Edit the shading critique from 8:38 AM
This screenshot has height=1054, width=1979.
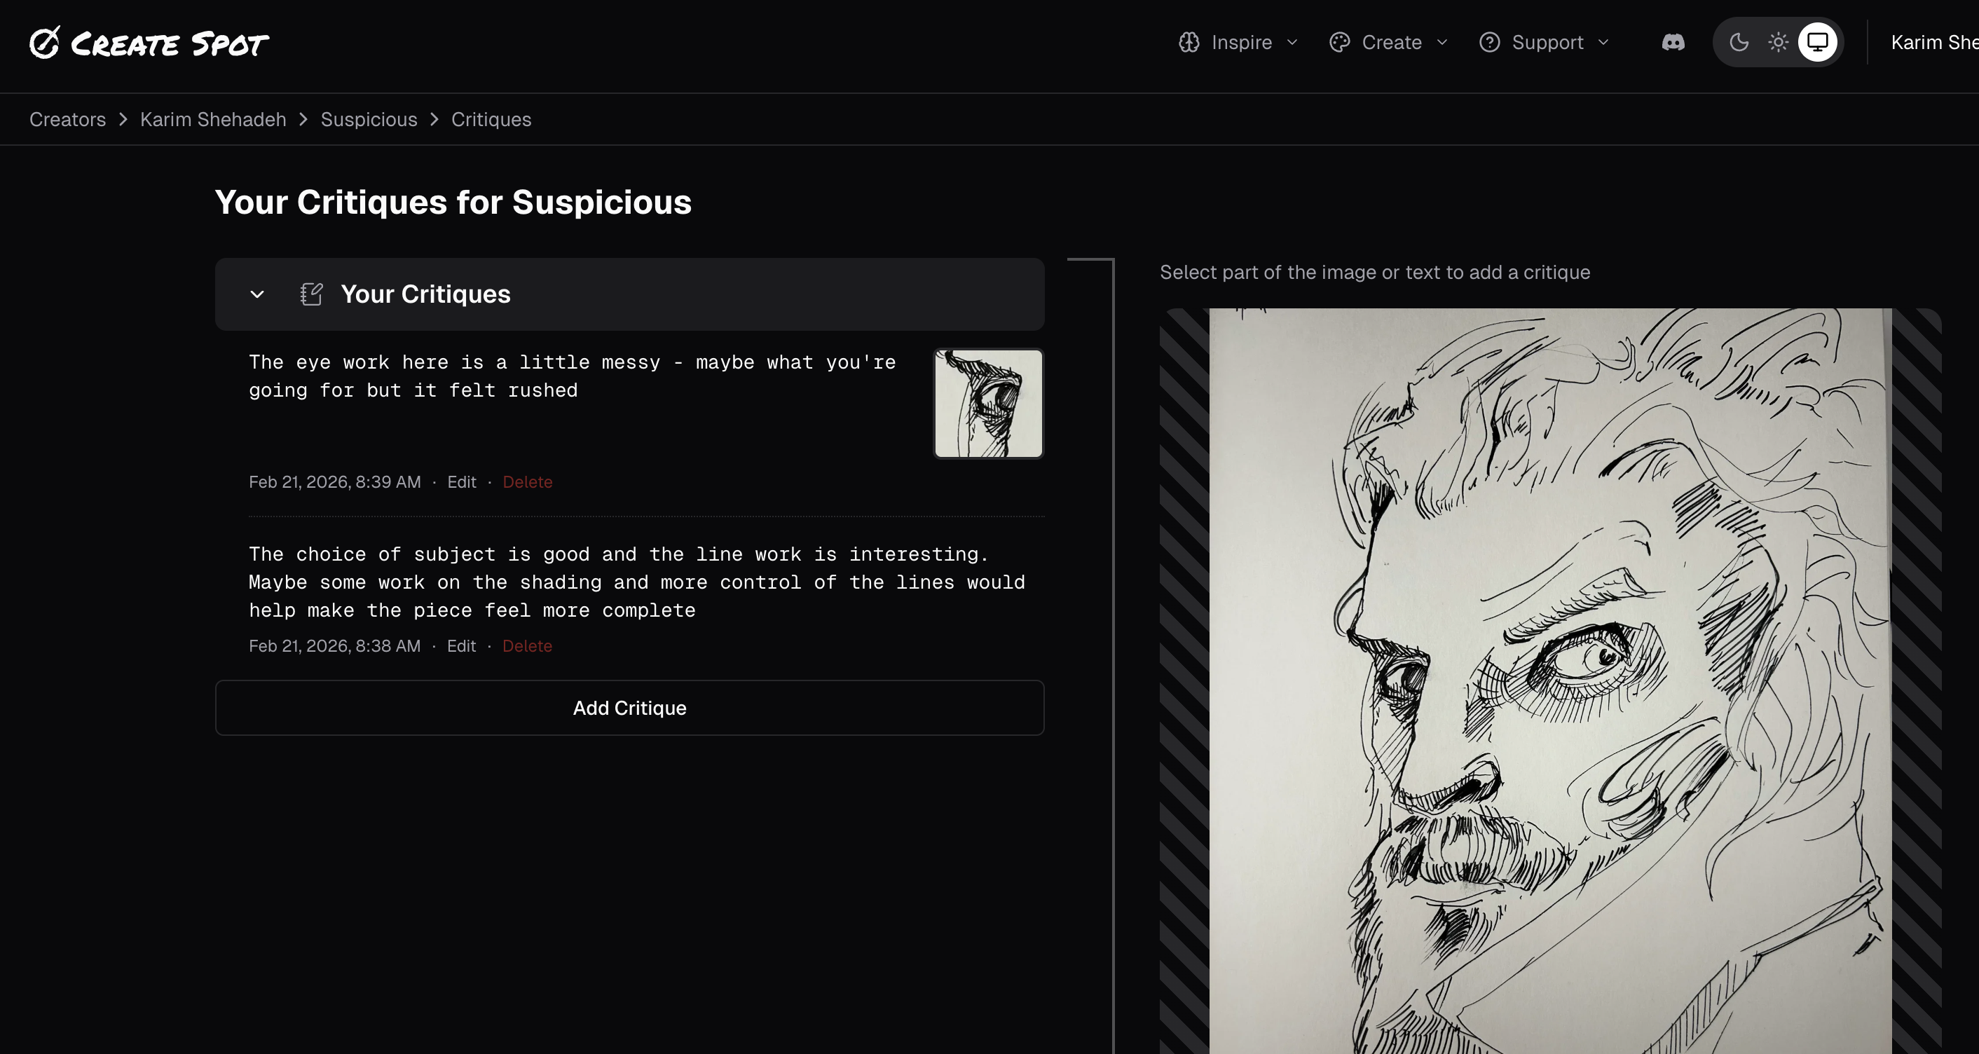click(461, 646)
